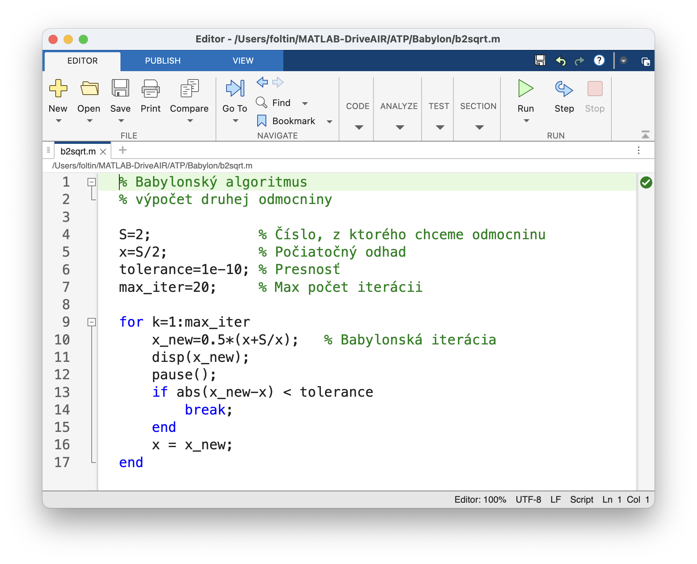Navigate back with the left arrow
This screenshot has width=697, height=564.
tap(262, 82)
